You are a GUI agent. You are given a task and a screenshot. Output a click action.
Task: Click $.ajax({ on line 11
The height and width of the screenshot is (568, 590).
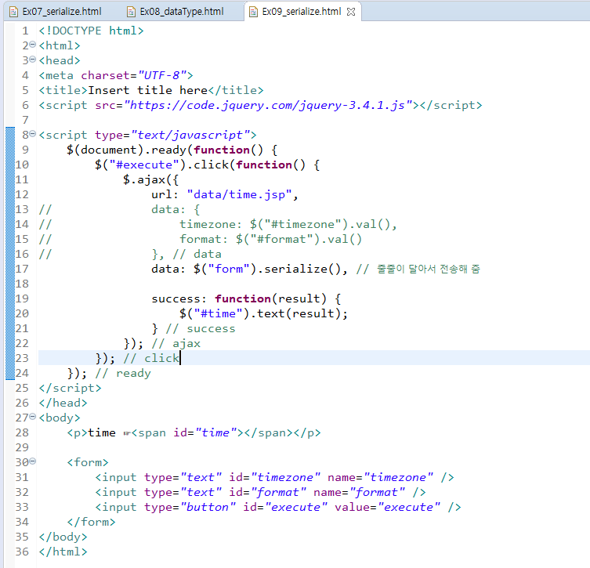(x=151, y=180)
